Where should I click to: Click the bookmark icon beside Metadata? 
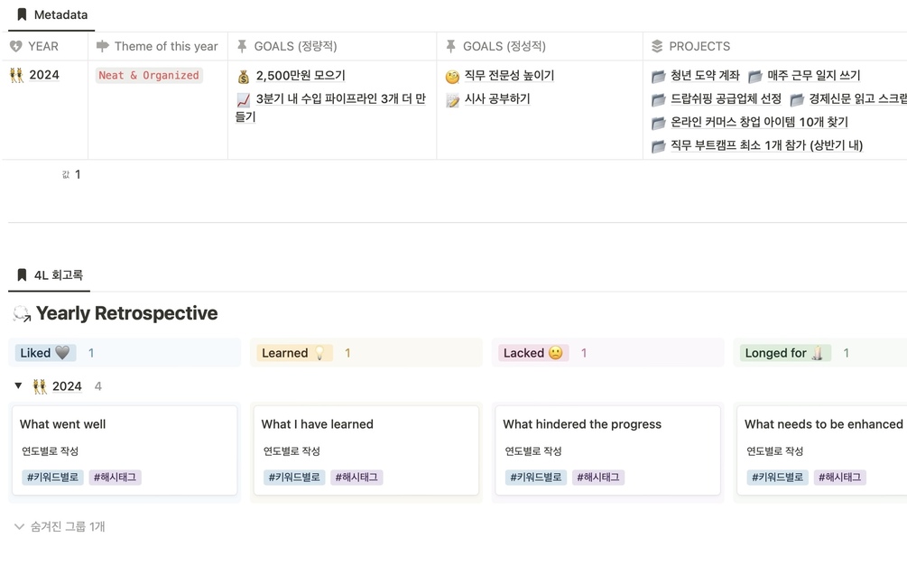click(22, 14)
